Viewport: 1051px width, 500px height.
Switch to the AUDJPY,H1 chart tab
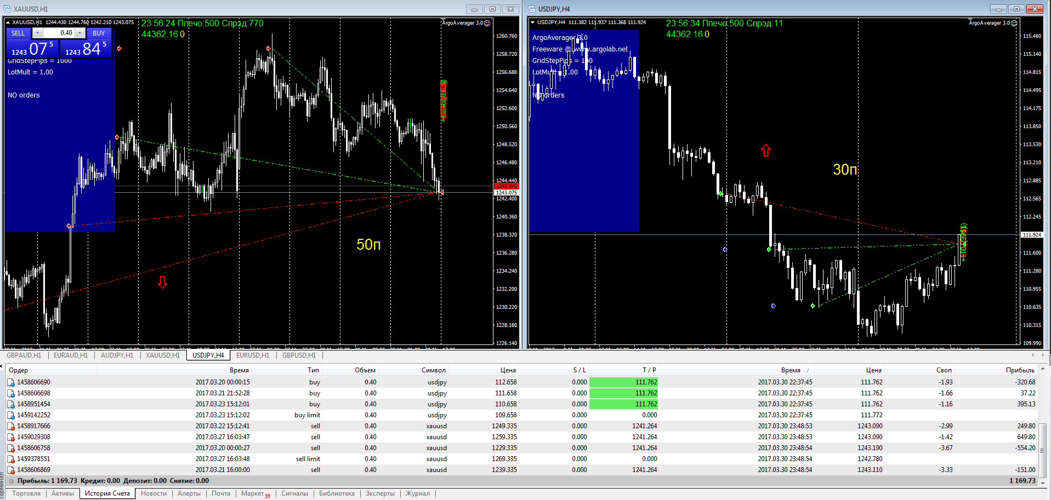[x=117, y=355]
